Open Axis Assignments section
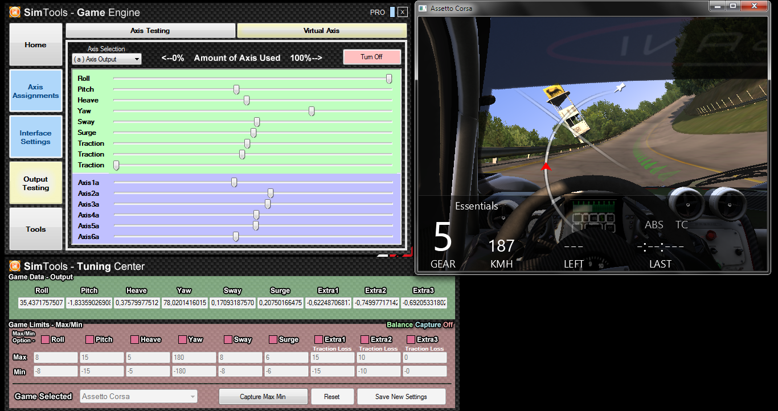Screen dimensions: 778x411 pyautogui.click(x=36, y=91)
